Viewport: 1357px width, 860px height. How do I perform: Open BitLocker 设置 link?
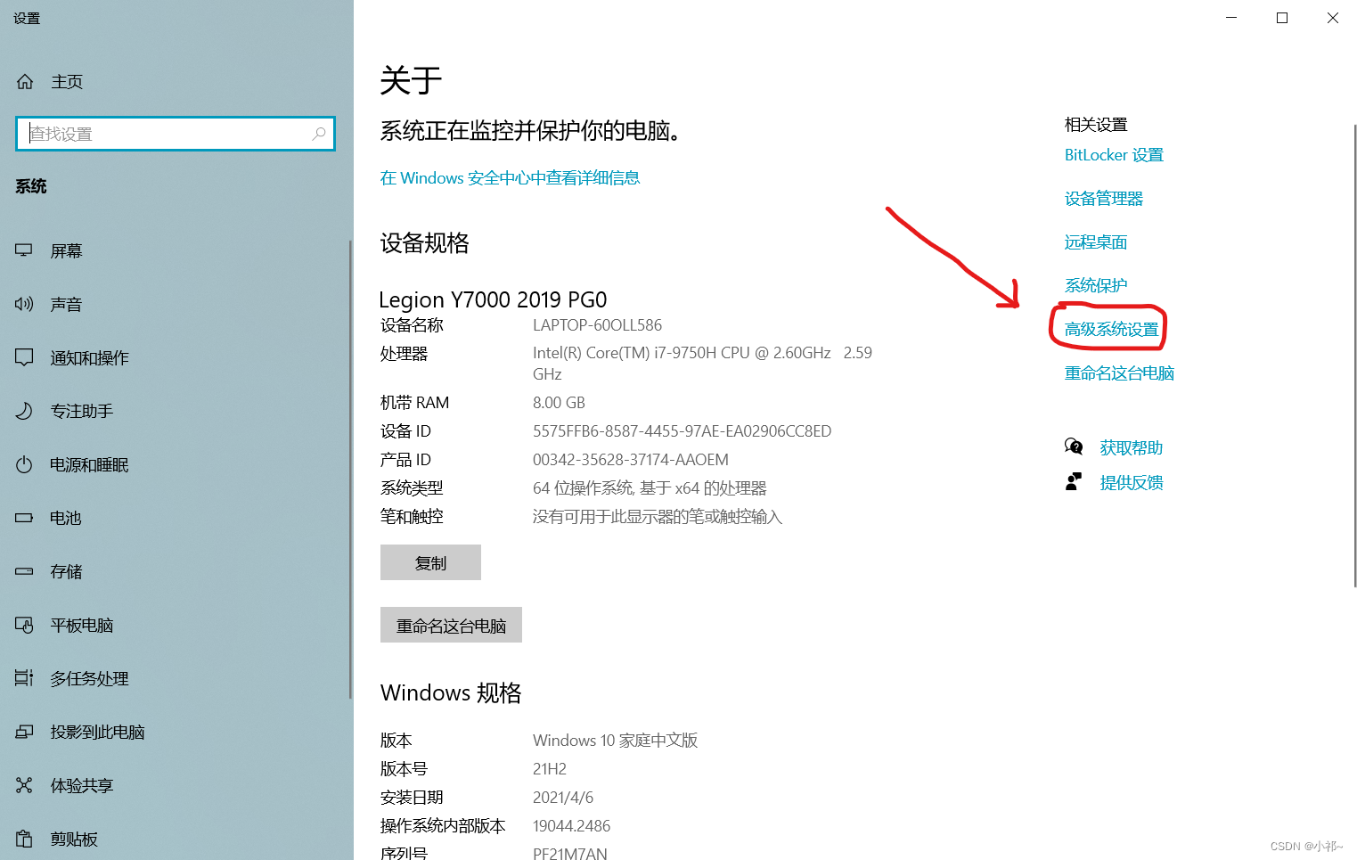(x=1114, y=155)
